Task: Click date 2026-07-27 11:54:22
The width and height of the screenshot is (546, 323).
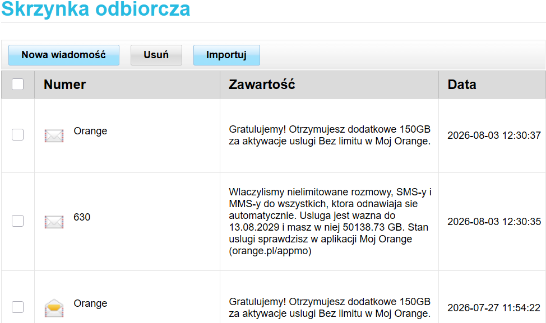Action: tap(494, 308)
